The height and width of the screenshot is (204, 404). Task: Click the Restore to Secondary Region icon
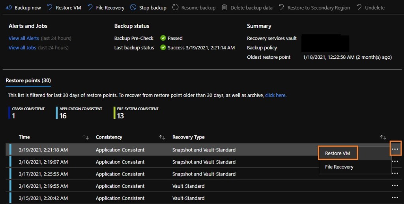click(x=281, y=7)
